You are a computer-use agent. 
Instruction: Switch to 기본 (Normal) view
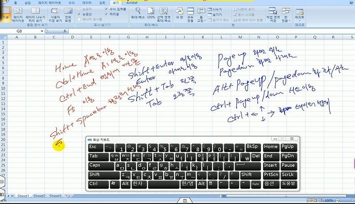click(5, 14)
